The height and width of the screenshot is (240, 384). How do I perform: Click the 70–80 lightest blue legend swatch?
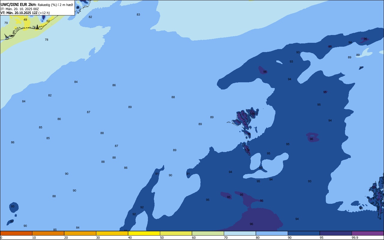pyautogui.click(x=240, y=233)
